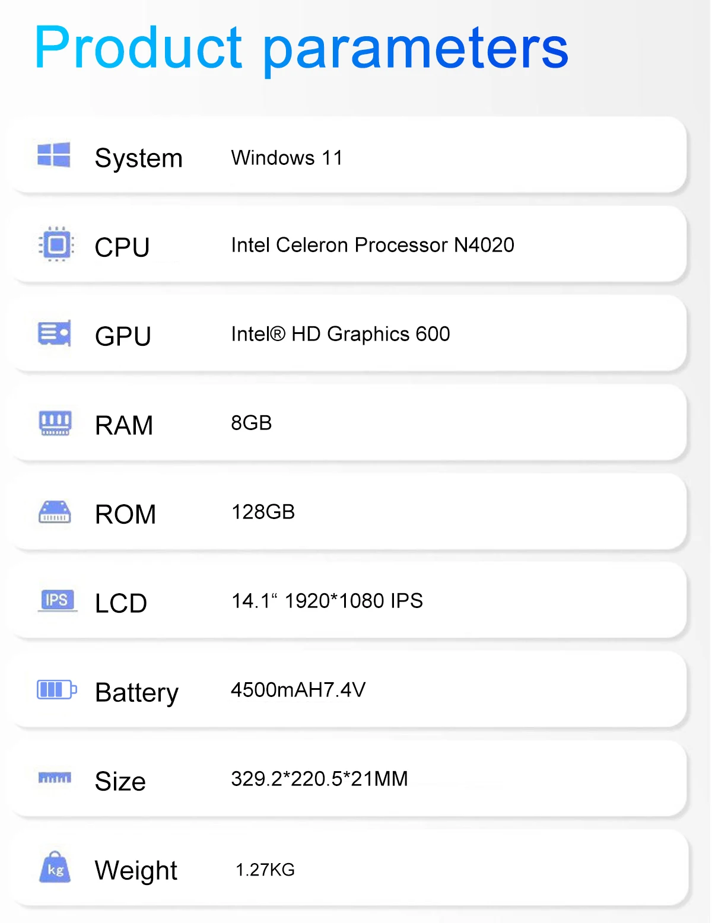
Task: Click the IPS display icon beside LCD
Action: (x=58, y=600)
